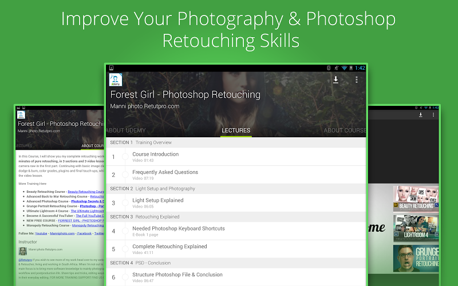The width and height of the screenshot is (458, 286).
Task: Switch to the LECTURES tab in center tablet
Action: [236, 130]
